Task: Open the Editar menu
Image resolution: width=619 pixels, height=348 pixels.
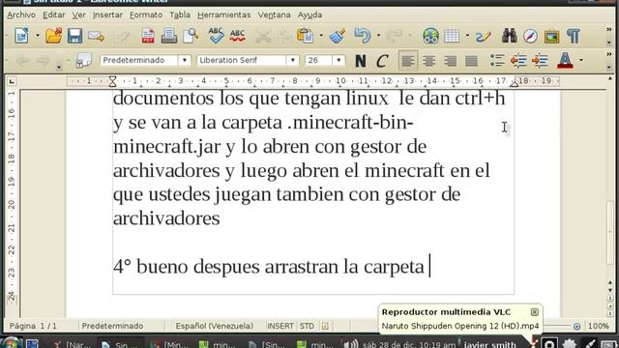Action: point(54,15)
